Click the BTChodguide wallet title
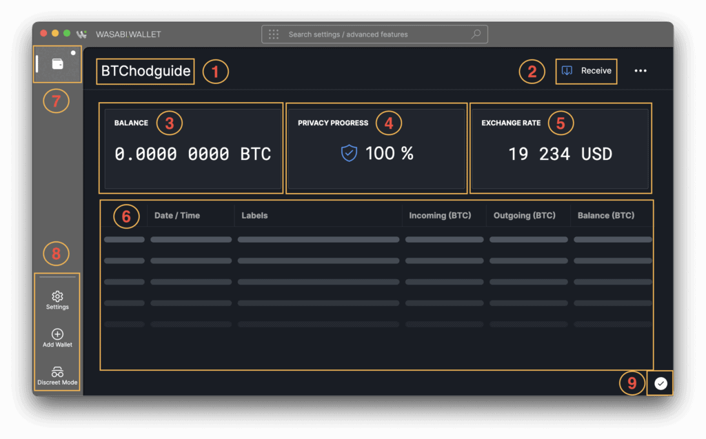Image resolution: width=706 pixels, height=439 pixels. (145, 71)
